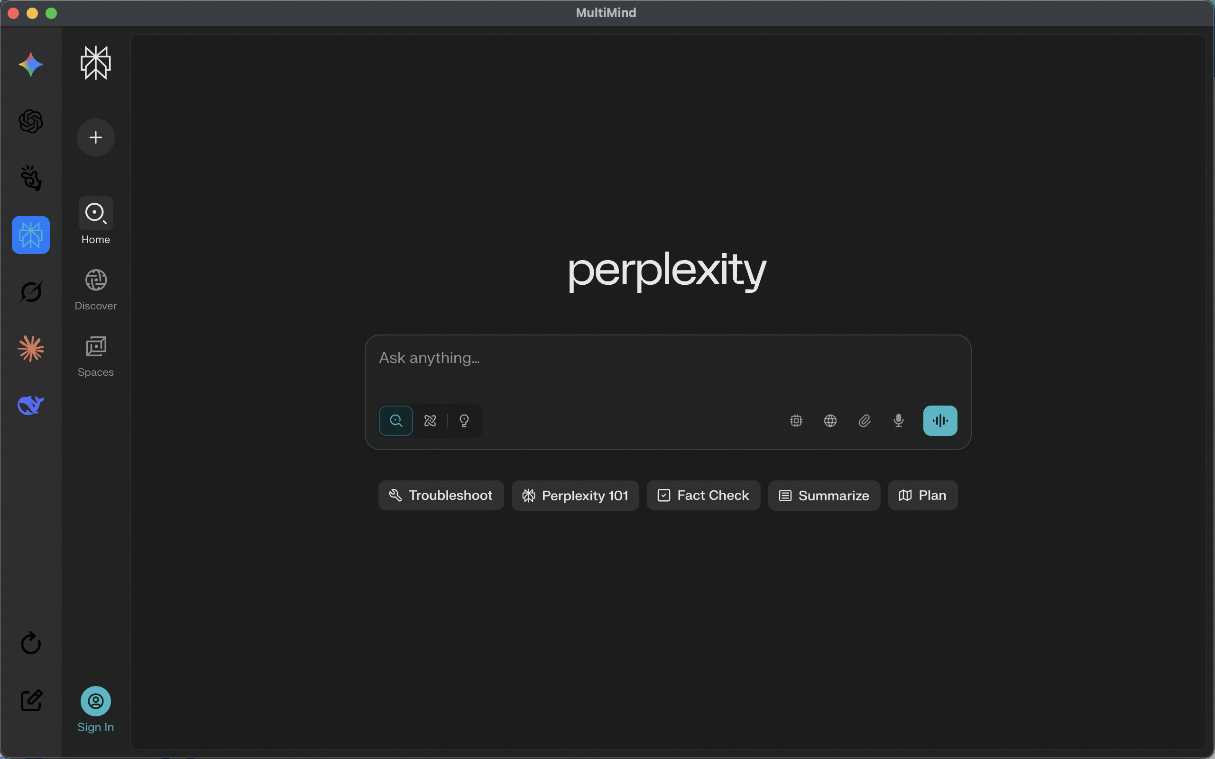
Task: Open the model chooser chip icon
Action: (x=796, y=421)
